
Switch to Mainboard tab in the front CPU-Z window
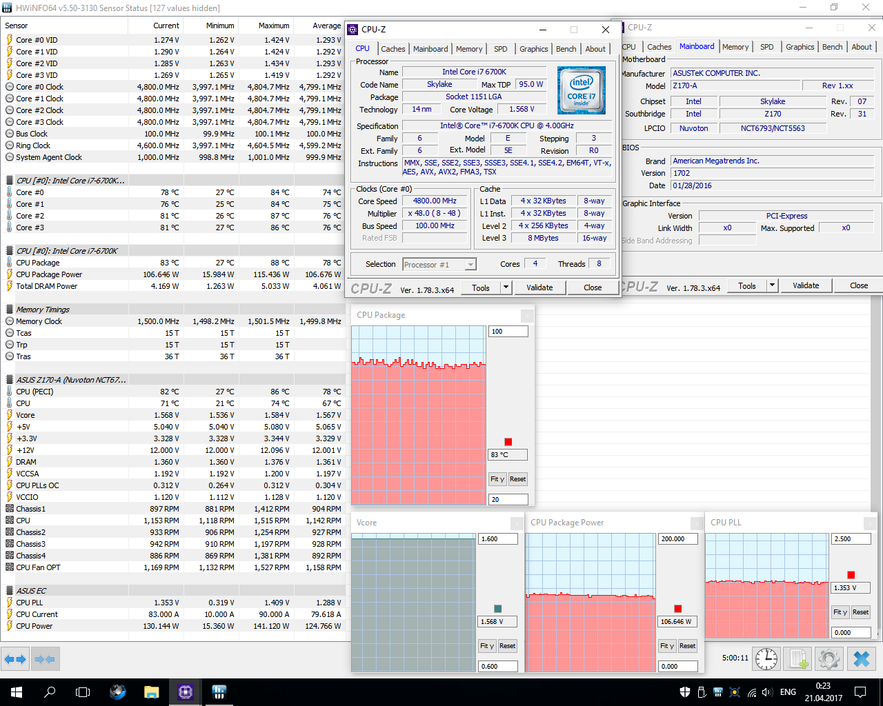430,49
